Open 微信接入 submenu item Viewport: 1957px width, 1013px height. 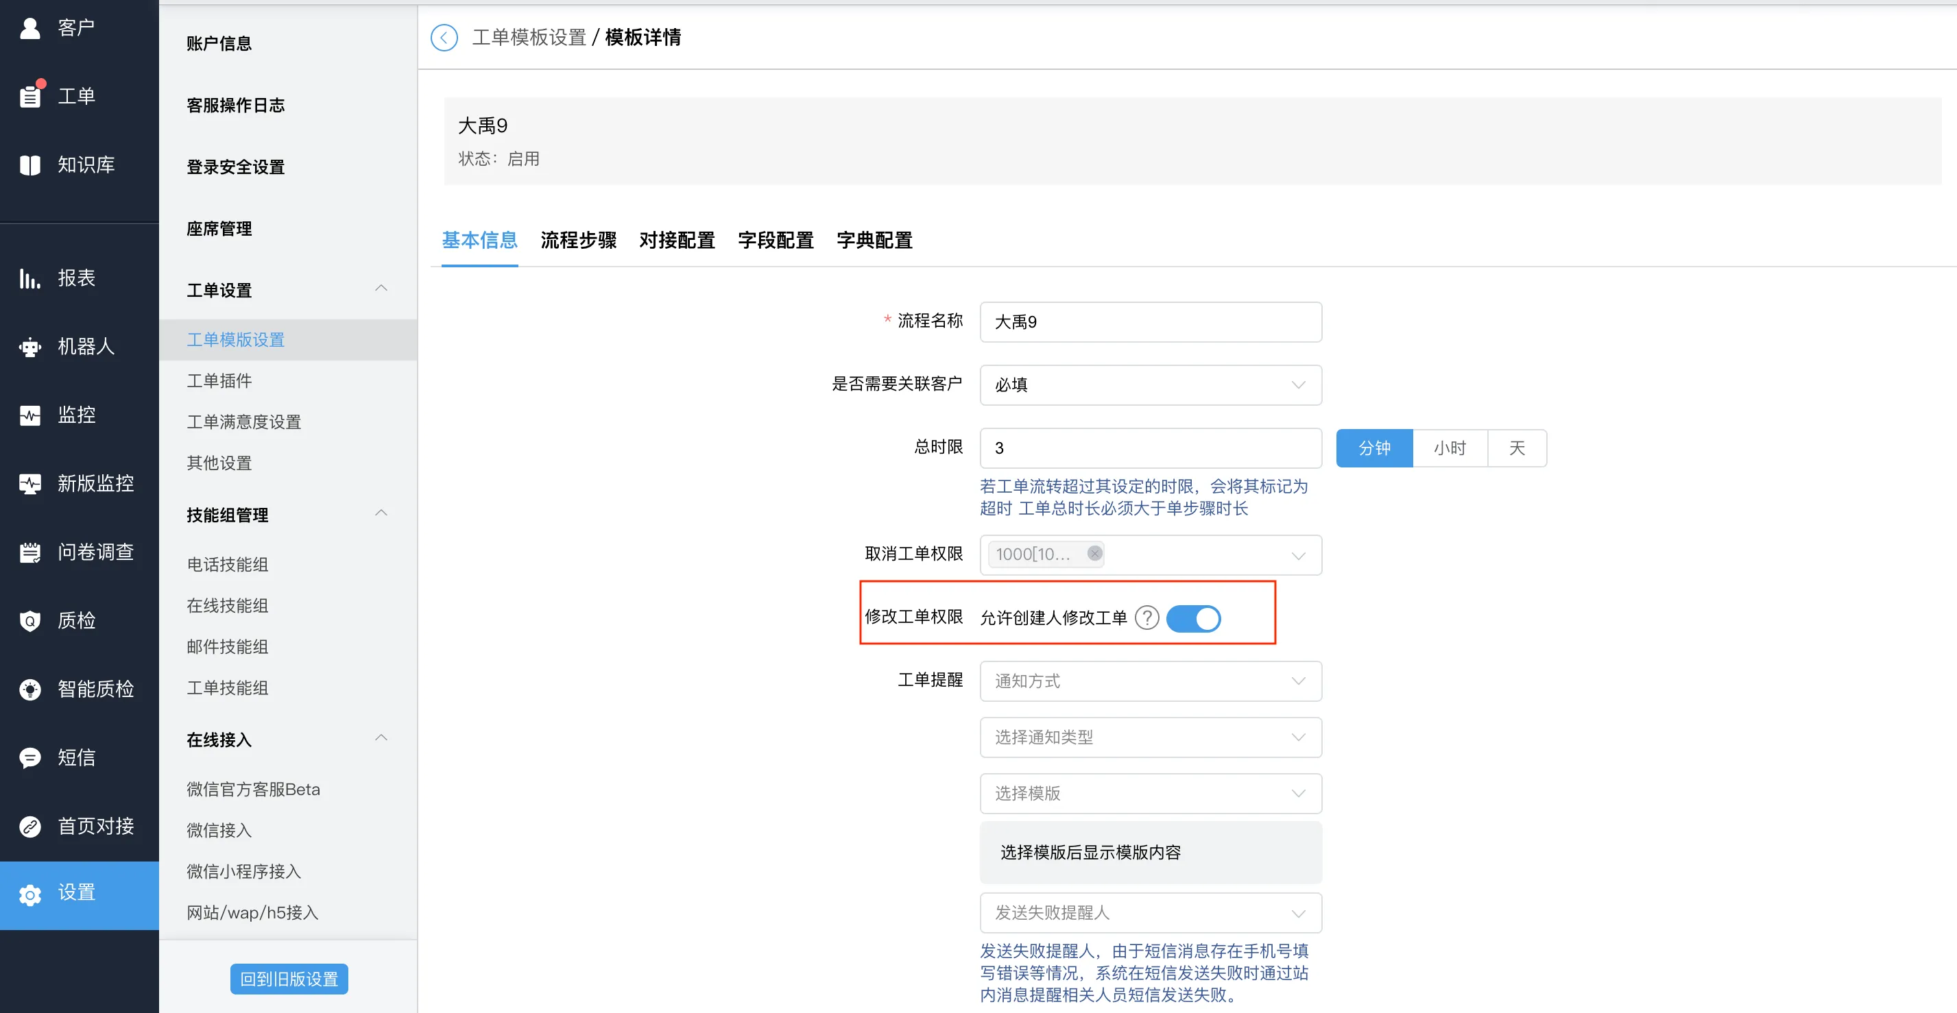point(219,830)
